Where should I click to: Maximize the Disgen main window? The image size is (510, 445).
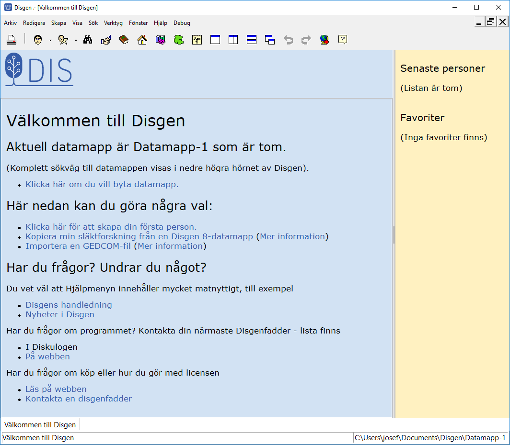click(476, 8)
